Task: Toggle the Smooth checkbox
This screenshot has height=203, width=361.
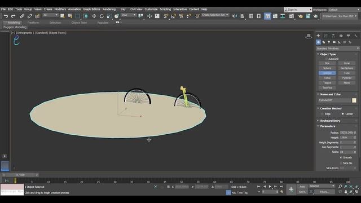Action: click(341, 157)
